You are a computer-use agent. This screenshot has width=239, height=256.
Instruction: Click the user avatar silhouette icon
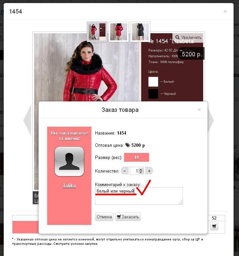click(x=69, y=161)
